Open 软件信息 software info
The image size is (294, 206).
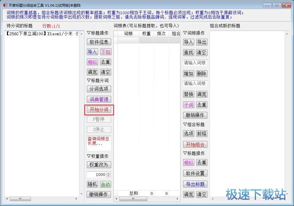pos(99,42)
